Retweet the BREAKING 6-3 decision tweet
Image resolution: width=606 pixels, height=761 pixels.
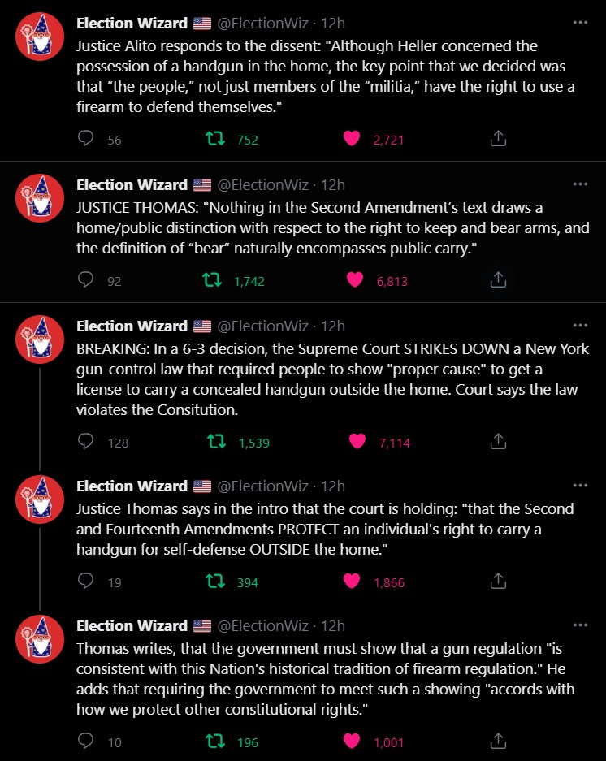coord(216,442)
